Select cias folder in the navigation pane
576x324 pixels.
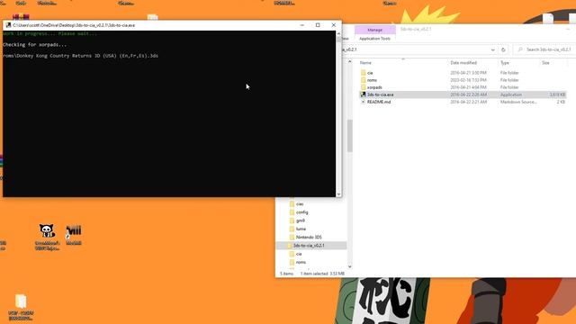(300, 204)
